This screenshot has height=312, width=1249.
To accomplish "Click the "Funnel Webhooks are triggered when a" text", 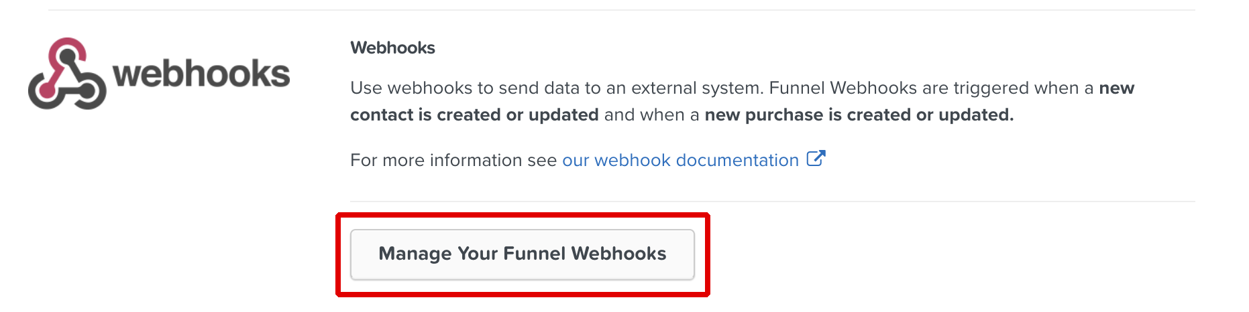I will click(x=931, y=88).
